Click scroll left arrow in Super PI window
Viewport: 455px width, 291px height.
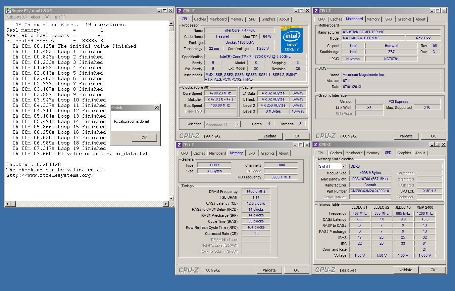[x=8, y=204]
